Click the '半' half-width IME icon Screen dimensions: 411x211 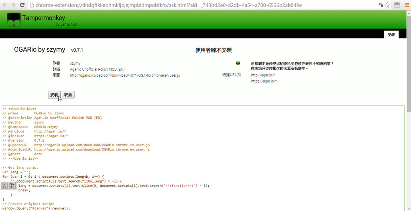(12, 186)
